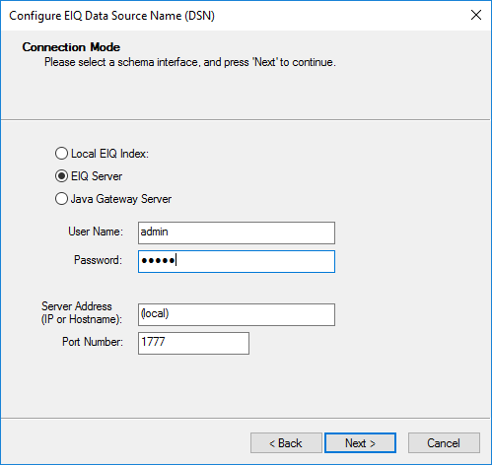Click the dialog title bar text

coord(111,16)
